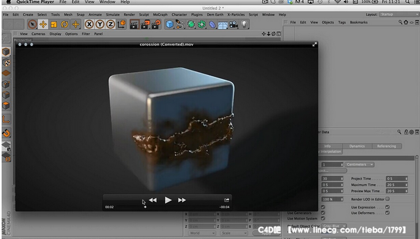Open the Layout Startup dropdown
This screenshot has height=239, width=420.
point(399,15)
